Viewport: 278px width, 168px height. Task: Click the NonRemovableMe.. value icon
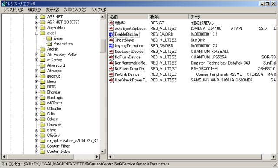coord(111,63)
